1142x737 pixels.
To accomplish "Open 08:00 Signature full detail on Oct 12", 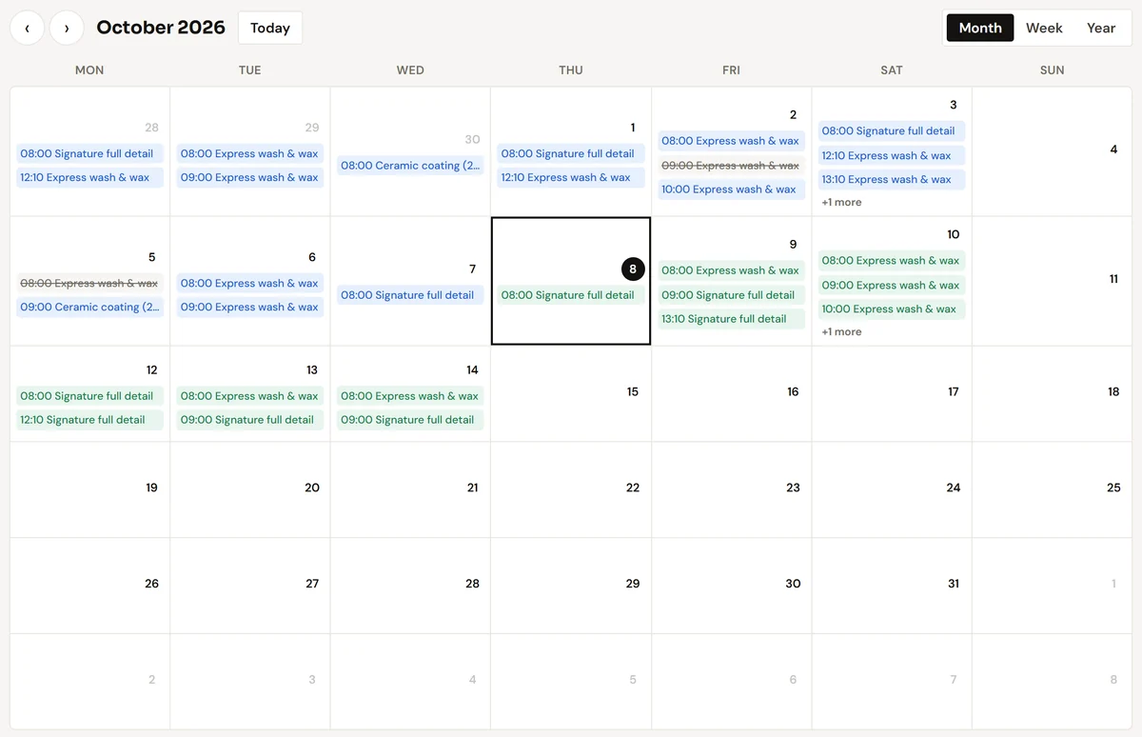I will [89, 396].
